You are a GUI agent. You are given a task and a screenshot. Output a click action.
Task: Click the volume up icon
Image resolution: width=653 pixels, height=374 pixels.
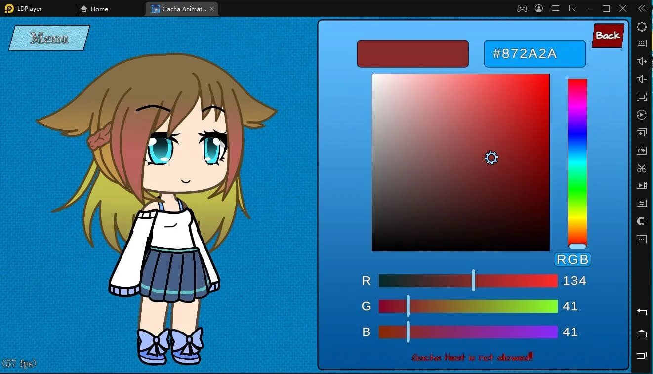pos(641,61)
